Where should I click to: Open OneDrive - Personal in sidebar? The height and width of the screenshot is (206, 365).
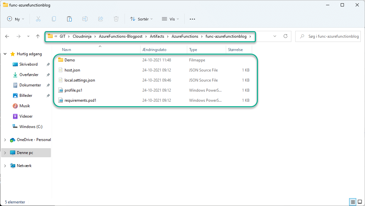34,140
